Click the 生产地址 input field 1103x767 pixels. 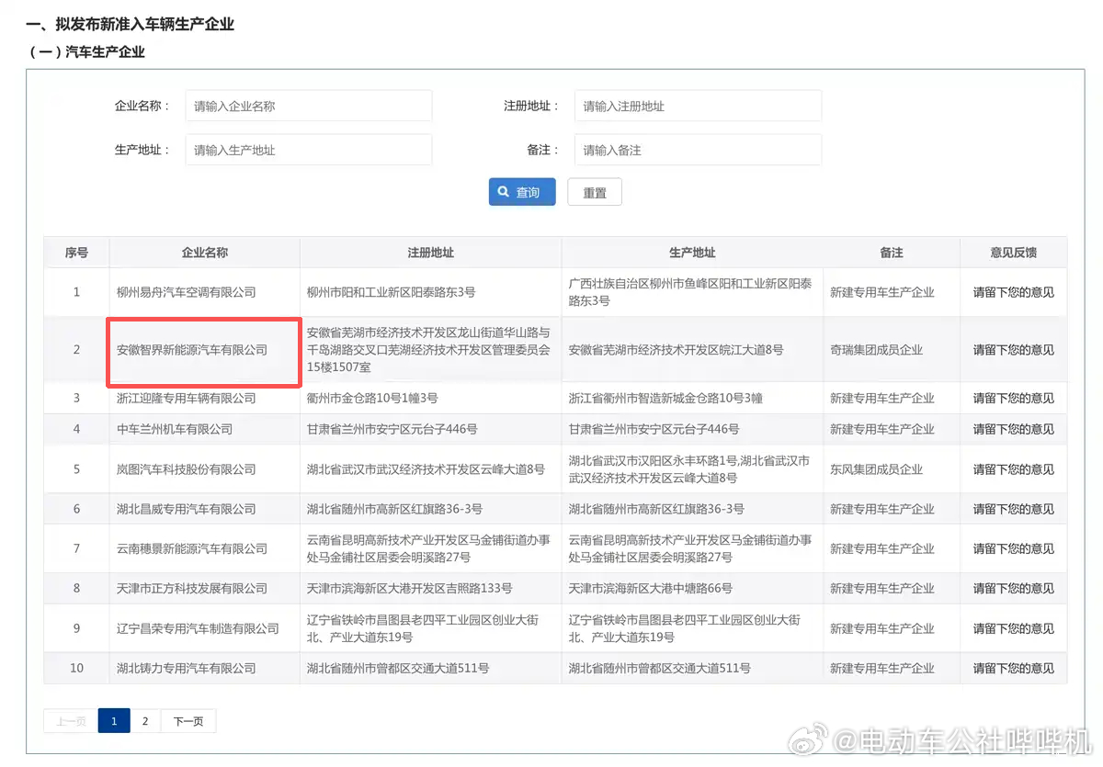(309, 150)
